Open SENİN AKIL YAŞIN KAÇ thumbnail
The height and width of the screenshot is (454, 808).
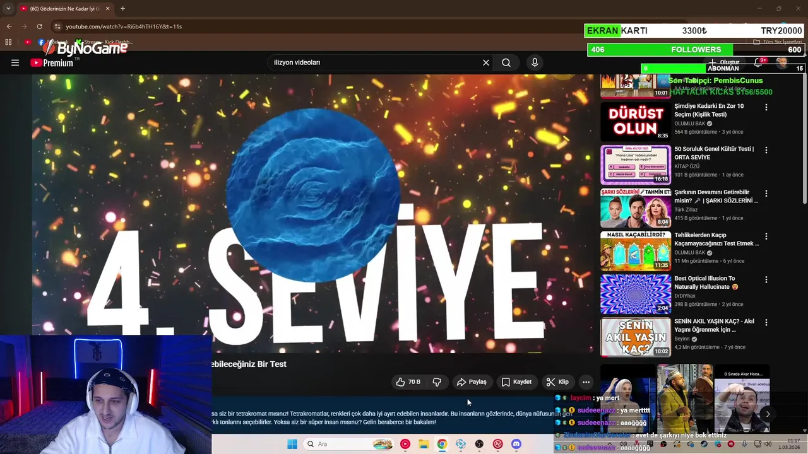[636, 336]
